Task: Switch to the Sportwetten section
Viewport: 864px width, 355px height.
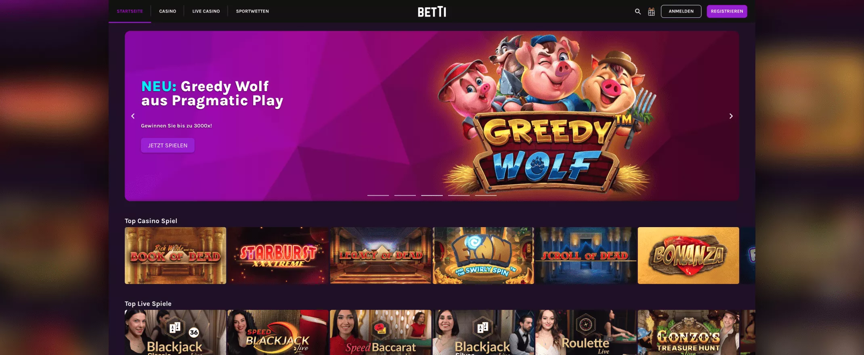Action: 252,11
